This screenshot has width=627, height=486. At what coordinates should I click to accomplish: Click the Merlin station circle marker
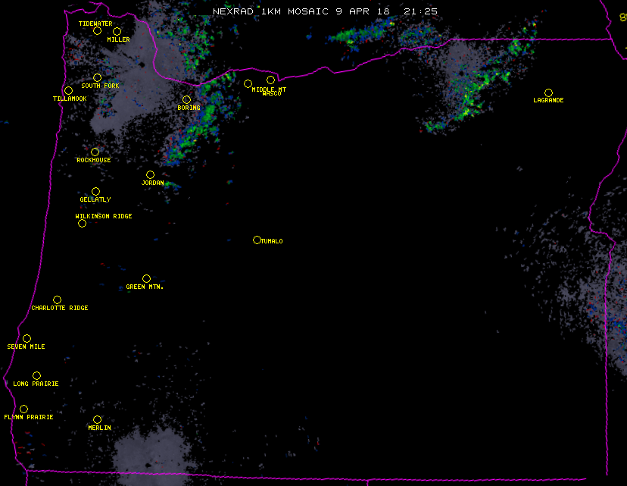coord(97,420)
